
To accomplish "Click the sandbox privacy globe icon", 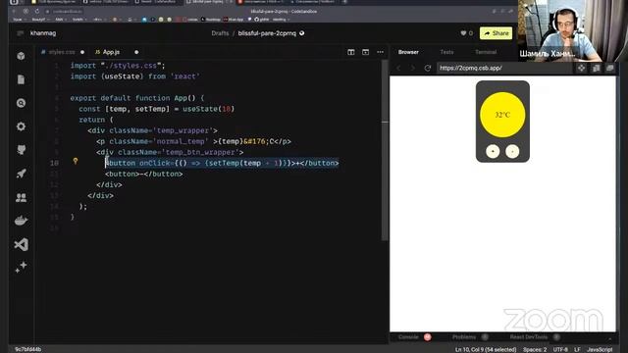I will [302, 33].
